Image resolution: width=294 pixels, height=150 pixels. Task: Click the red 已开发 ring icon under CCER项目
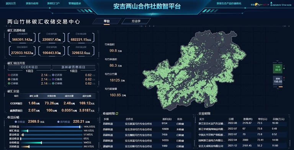coord(9,75)
